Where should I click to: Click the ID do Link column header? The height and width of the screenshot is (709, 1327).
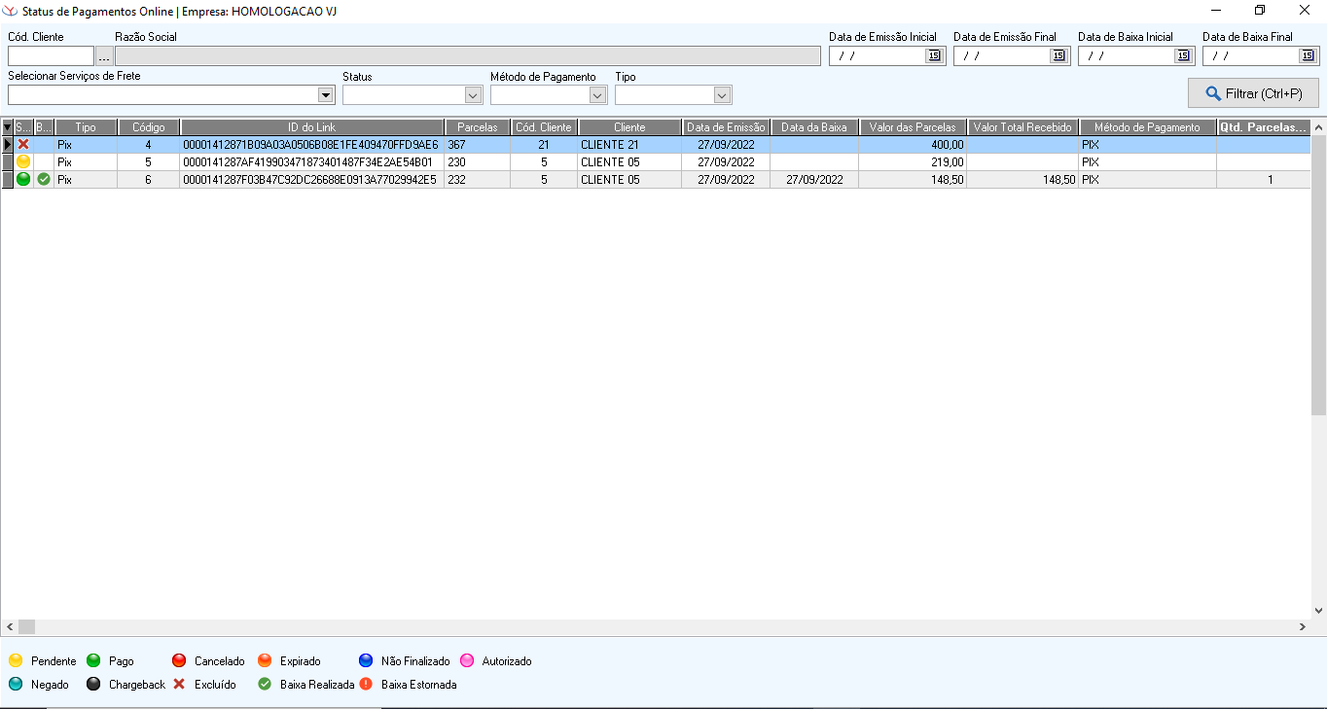[311, 127]
